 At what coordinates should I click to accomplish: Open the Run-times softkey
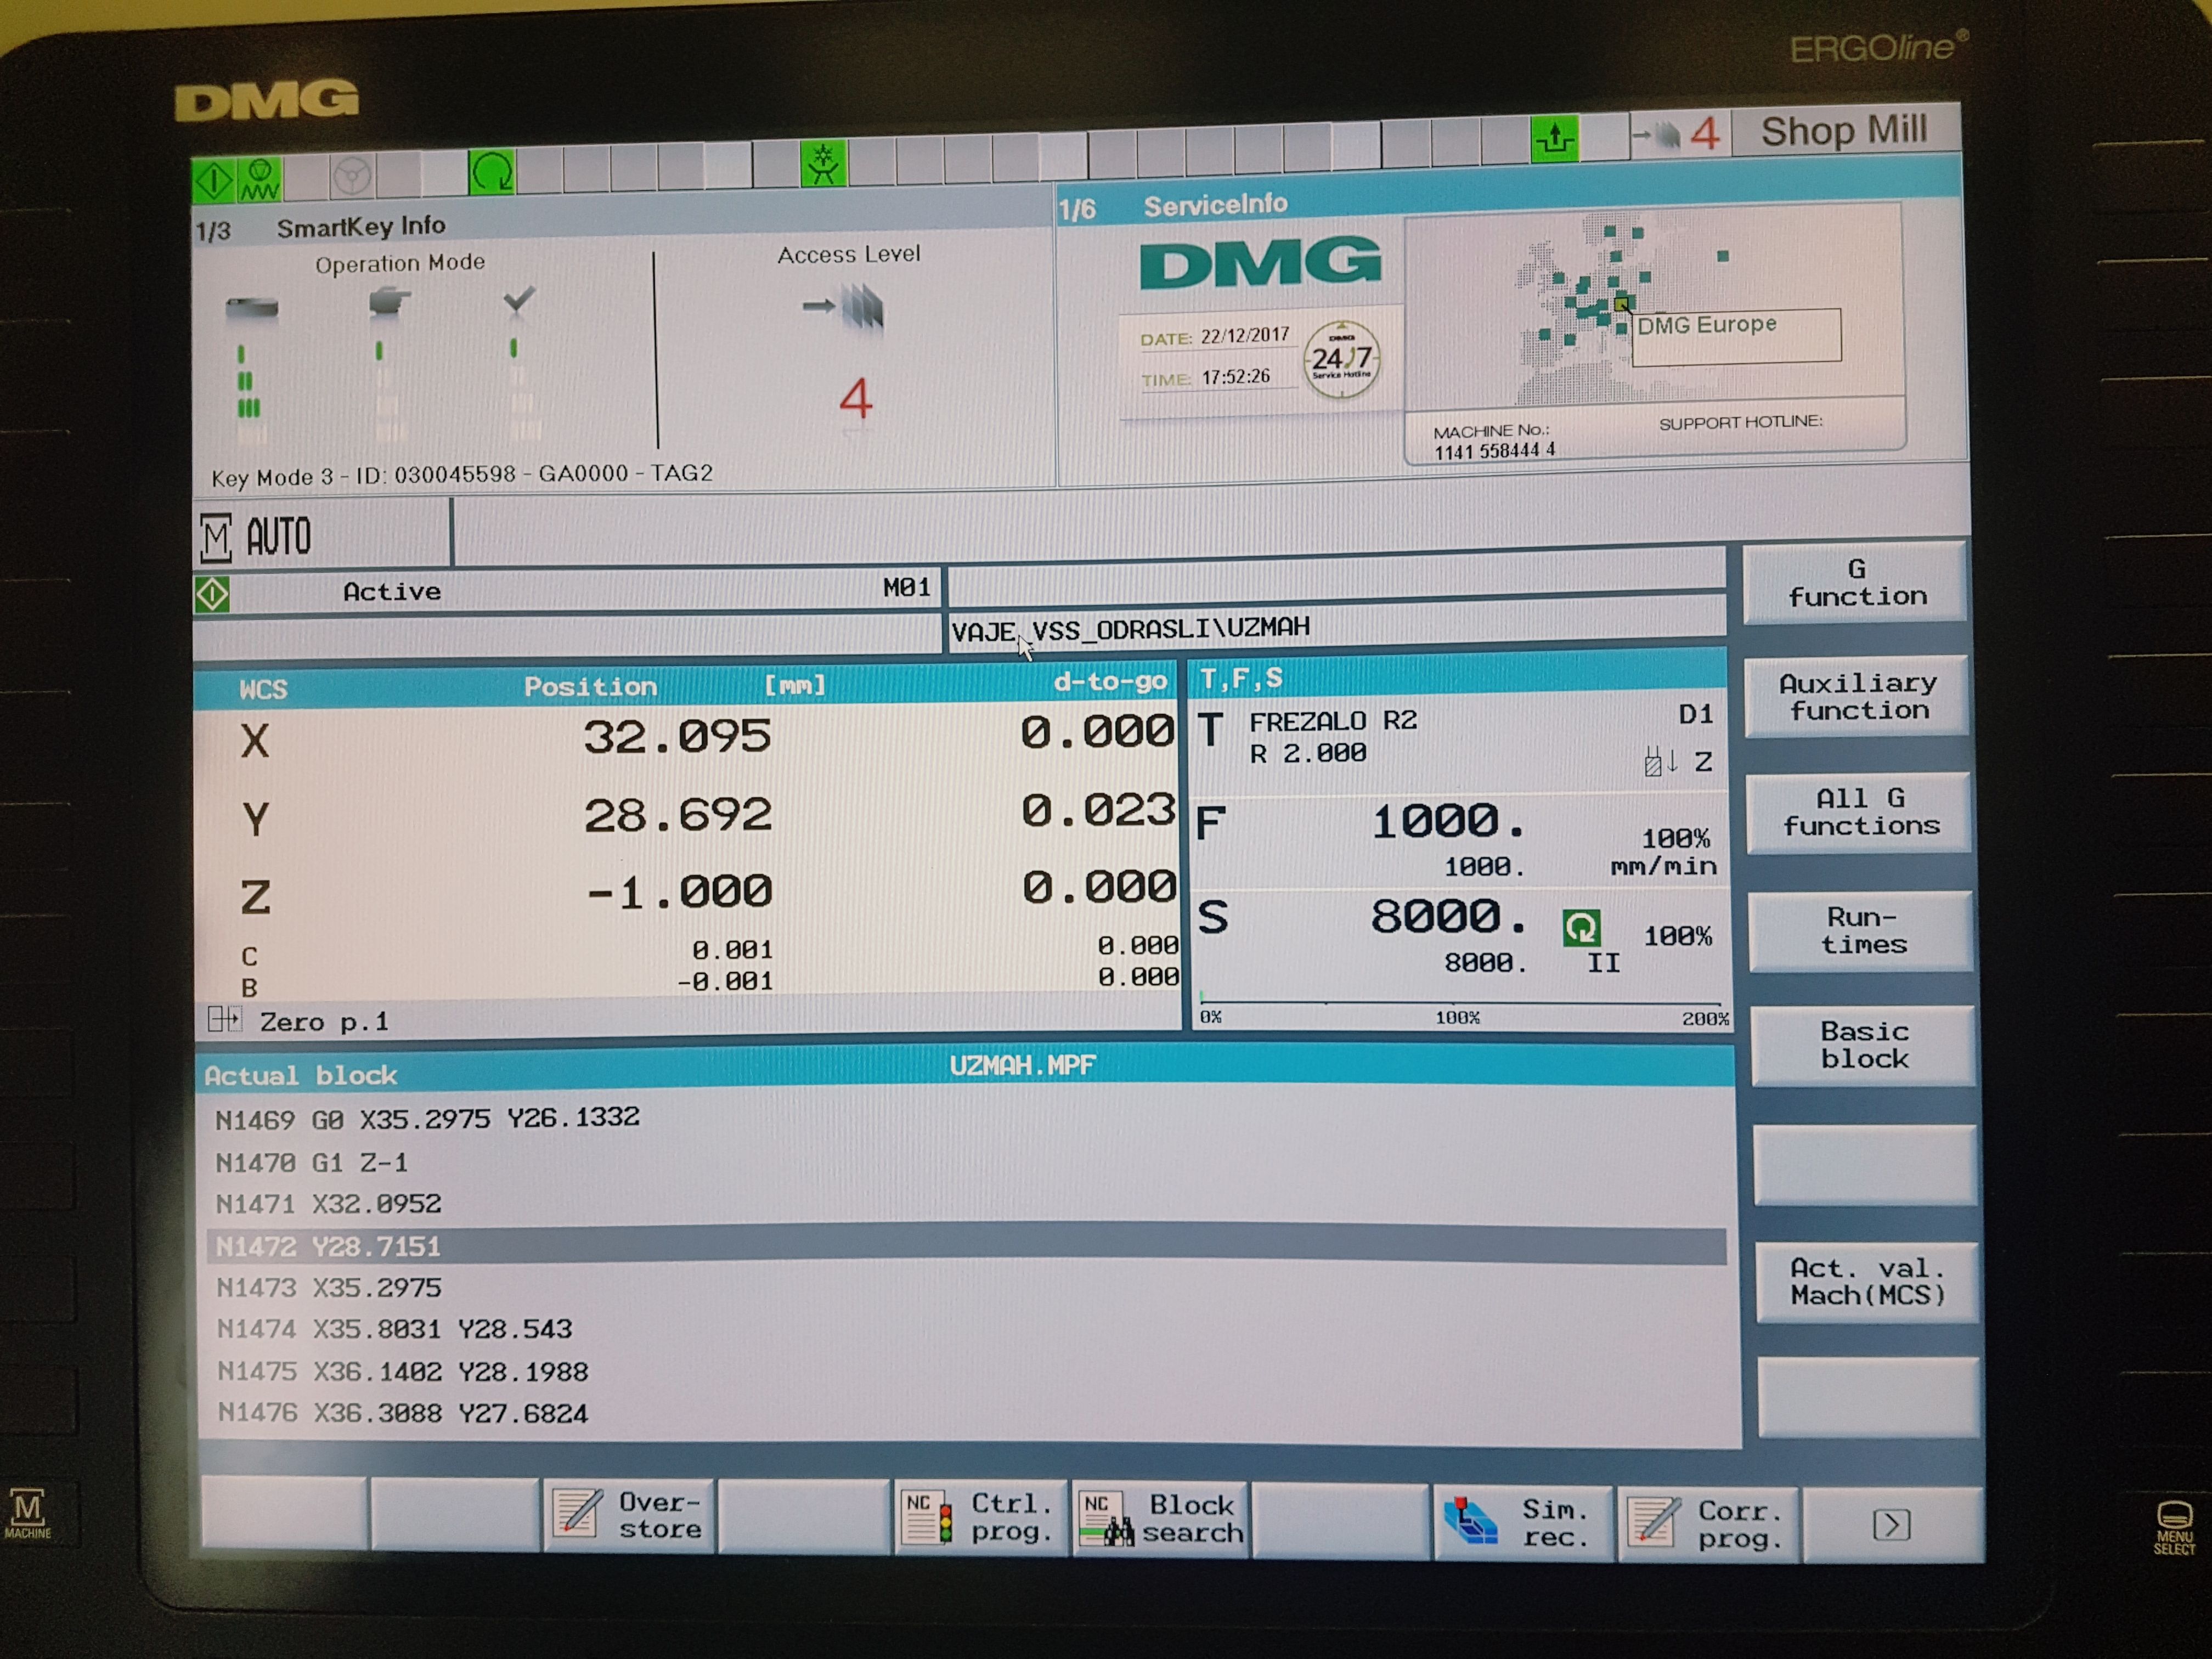pos(1861,931)
